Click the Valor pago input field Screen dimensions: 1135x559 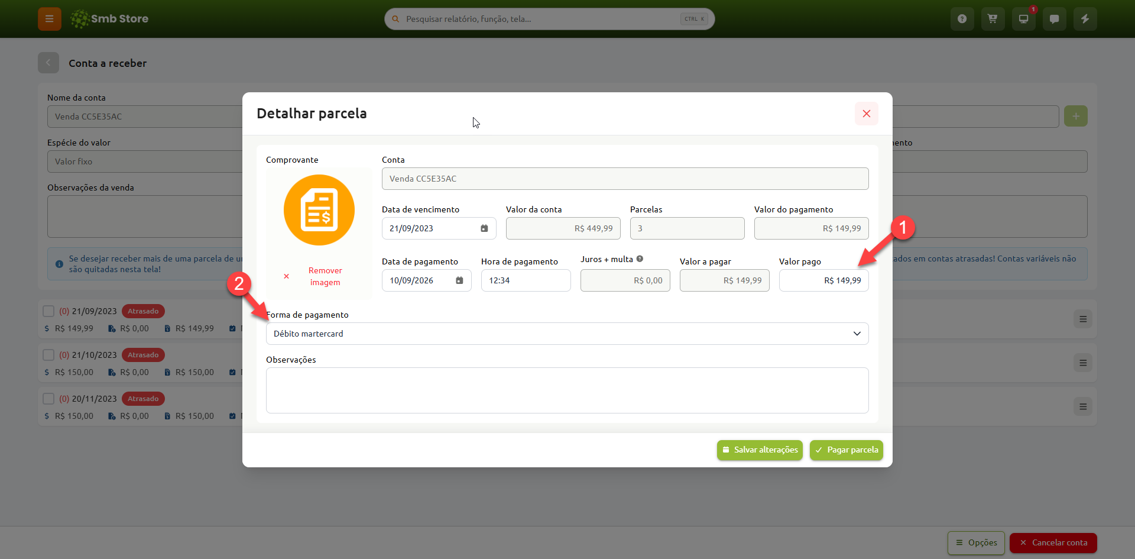click(824, 280)
